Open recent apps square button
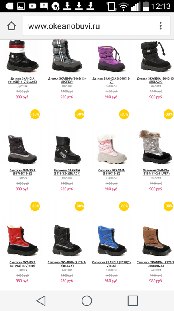 [133, 300]
